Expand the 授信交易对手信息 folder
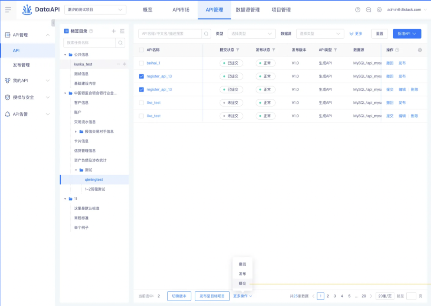The height and width of the screenshot is (306, 431). [76, 132]
